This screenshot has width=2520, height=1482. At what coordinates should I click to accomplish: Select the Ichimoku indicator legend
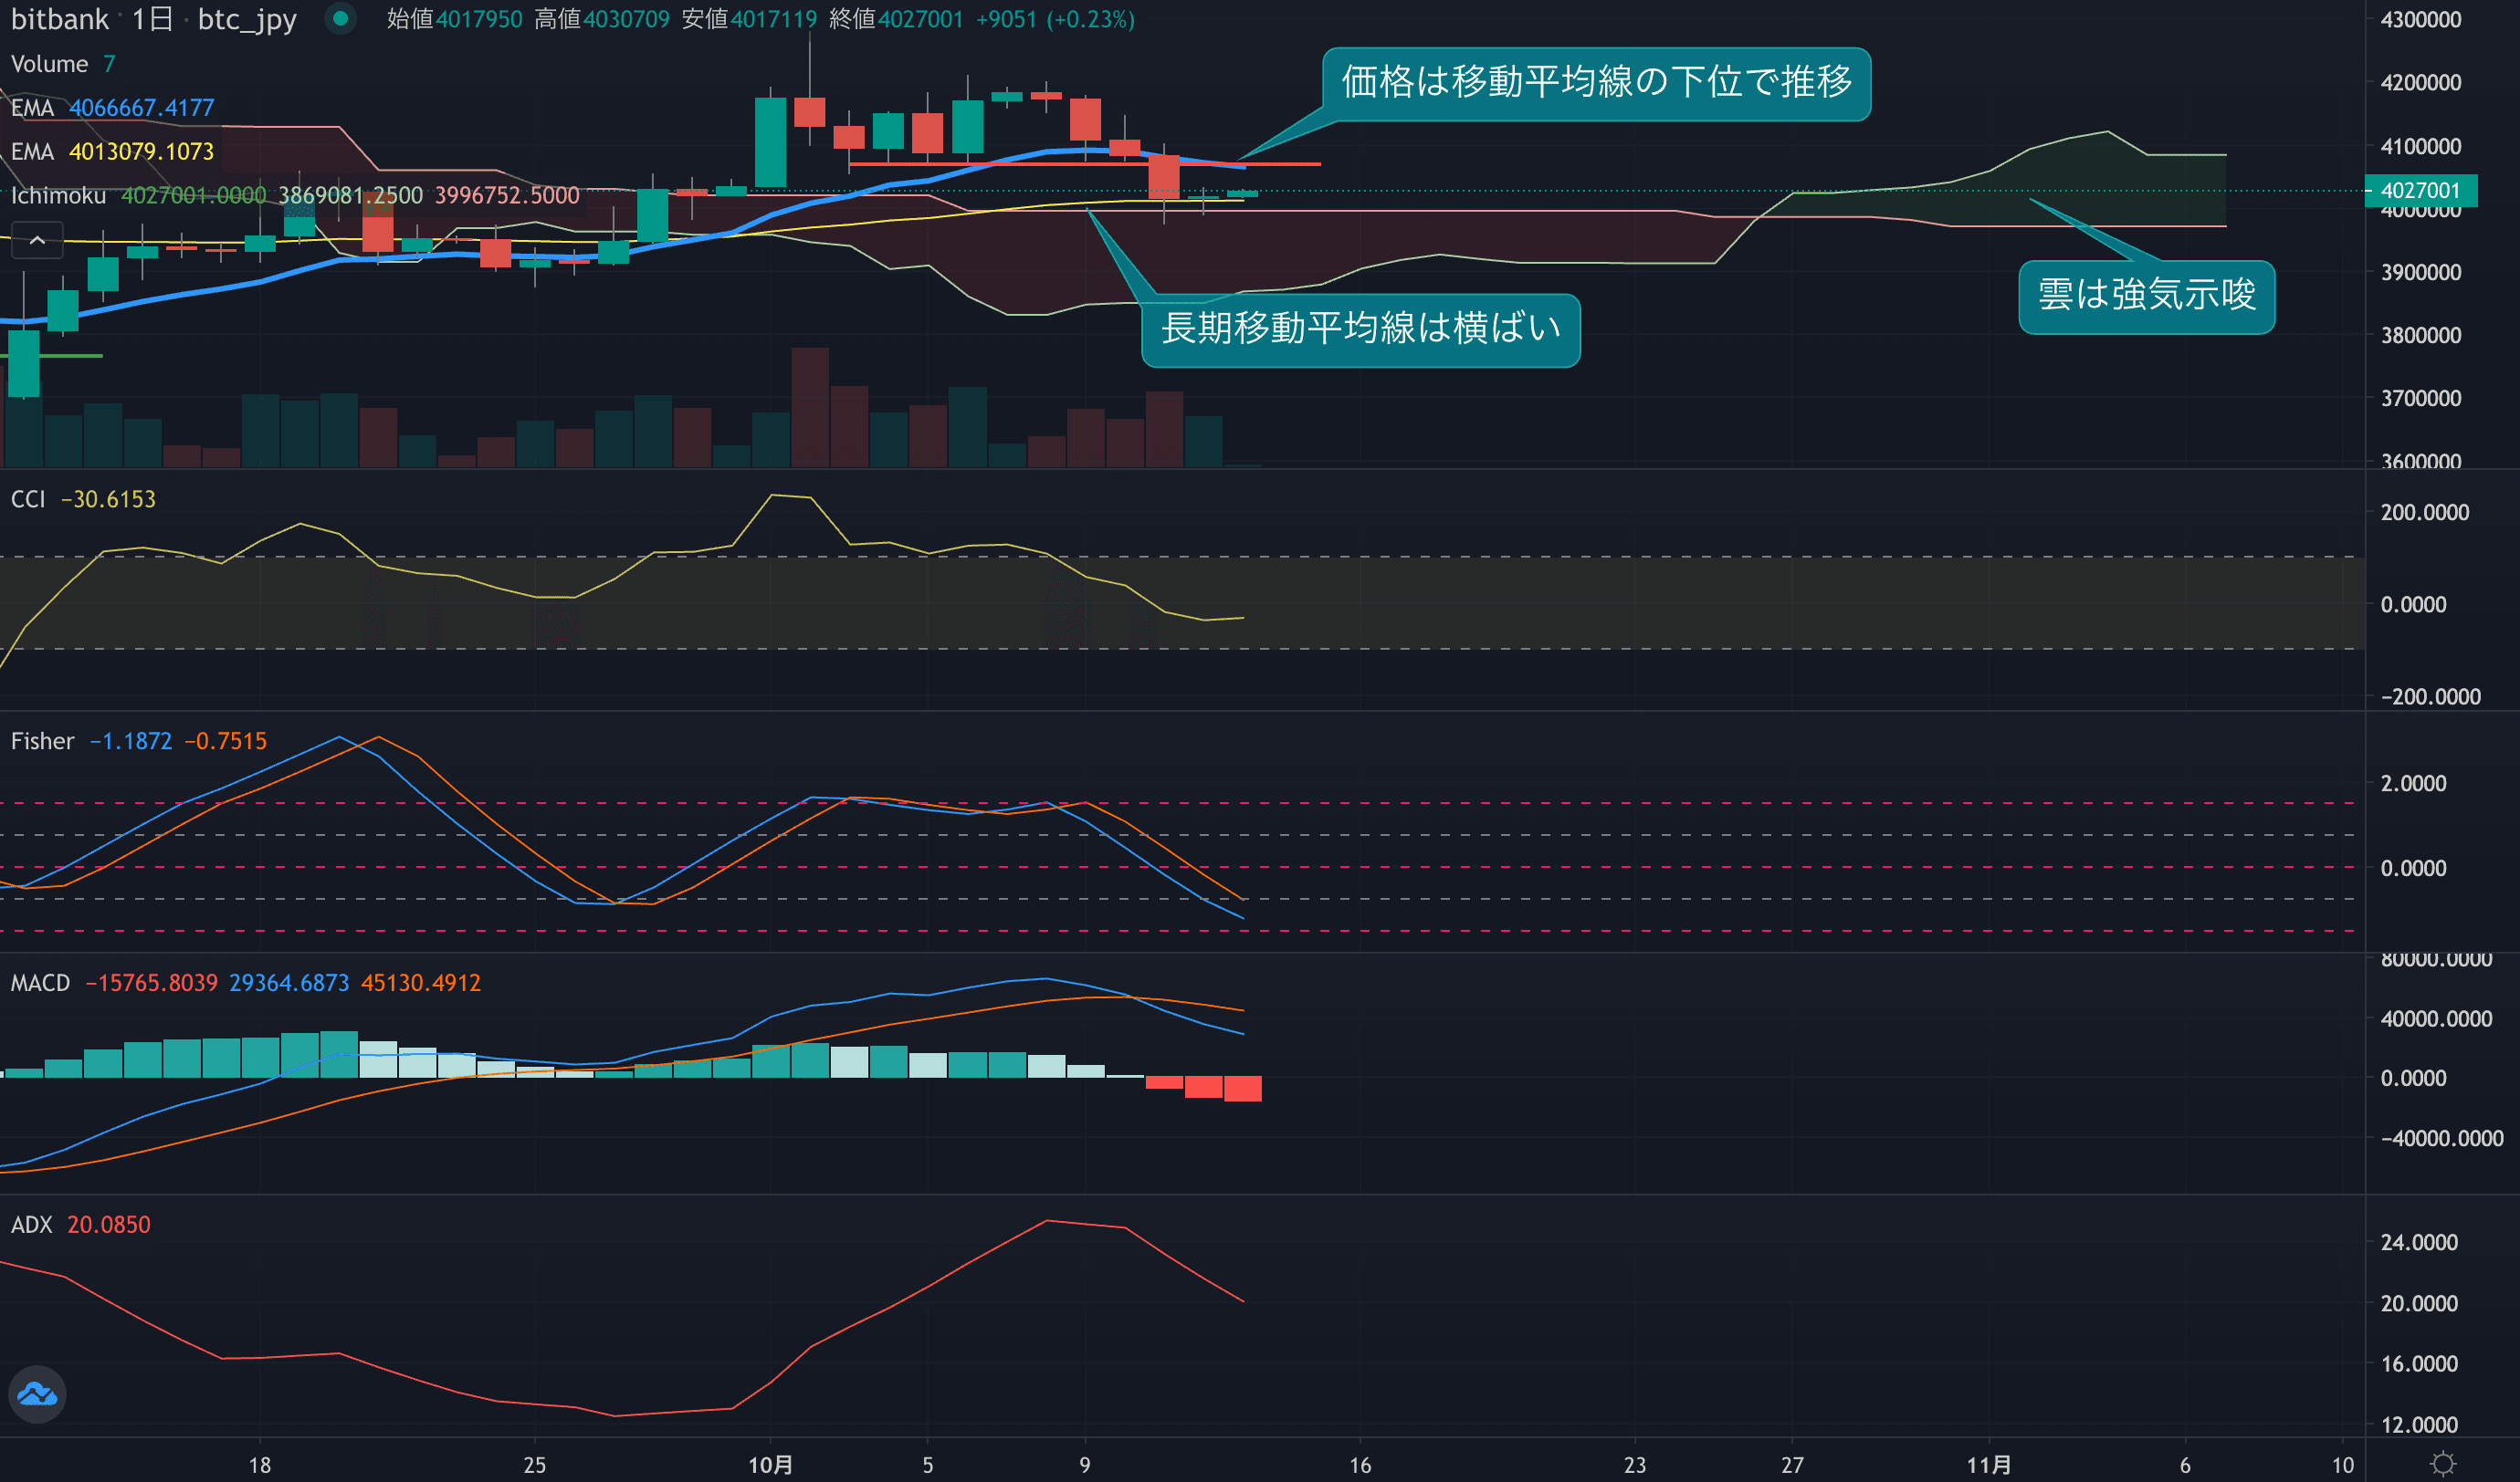[58, 196]
